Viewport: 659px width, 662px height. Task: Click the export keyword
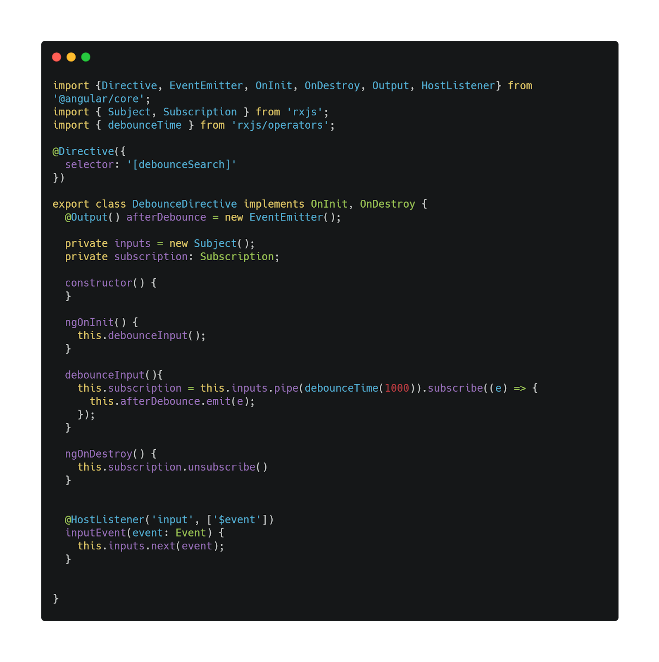tap(71, 204)
